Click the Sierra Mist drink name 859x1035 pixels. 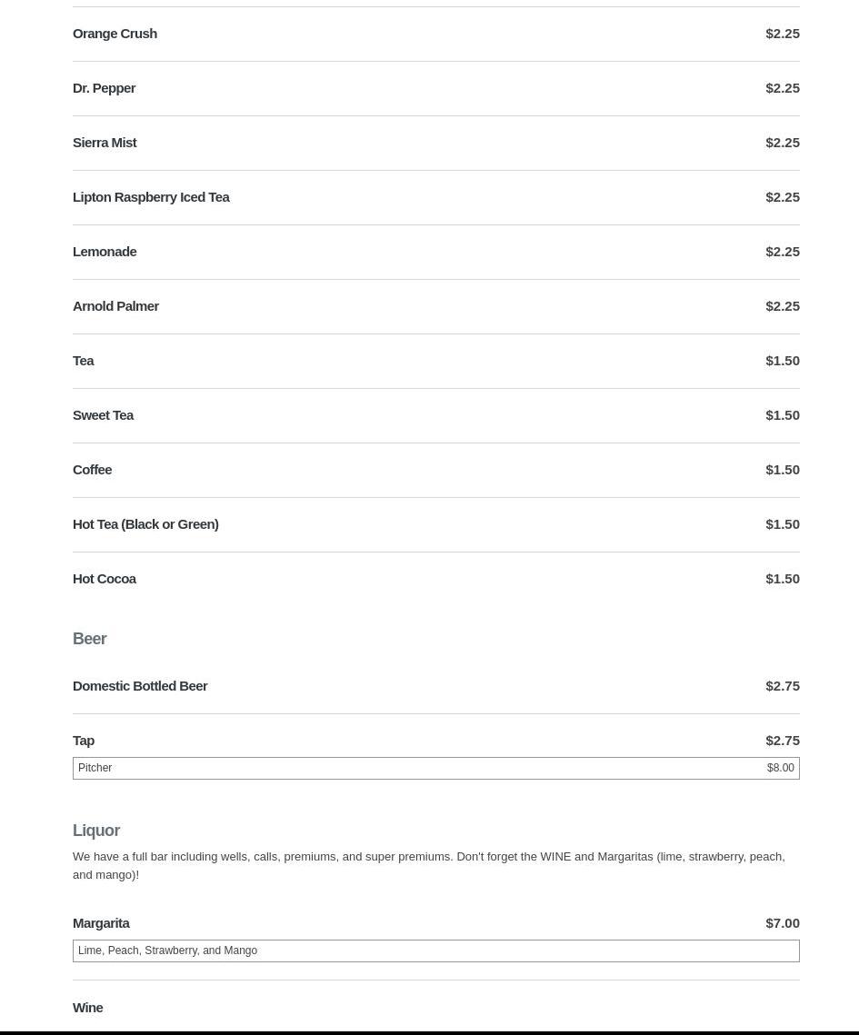(105, 143)
